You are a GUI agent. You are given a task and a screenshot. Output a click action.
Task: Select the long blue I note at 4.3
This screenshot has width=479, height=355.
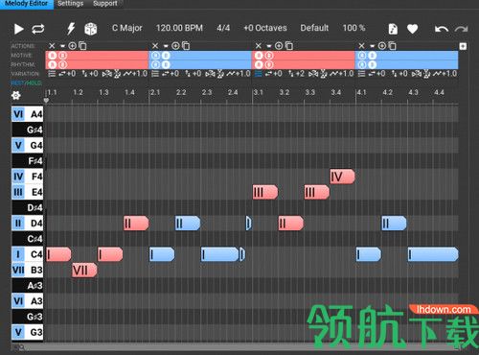[433, 254]
